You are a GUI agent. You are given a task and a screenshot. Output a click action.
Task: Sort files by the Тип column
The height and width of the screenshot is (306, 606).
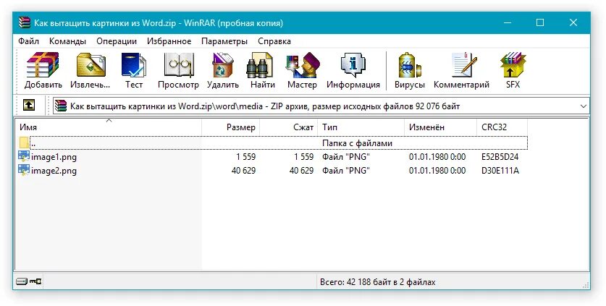361,127
